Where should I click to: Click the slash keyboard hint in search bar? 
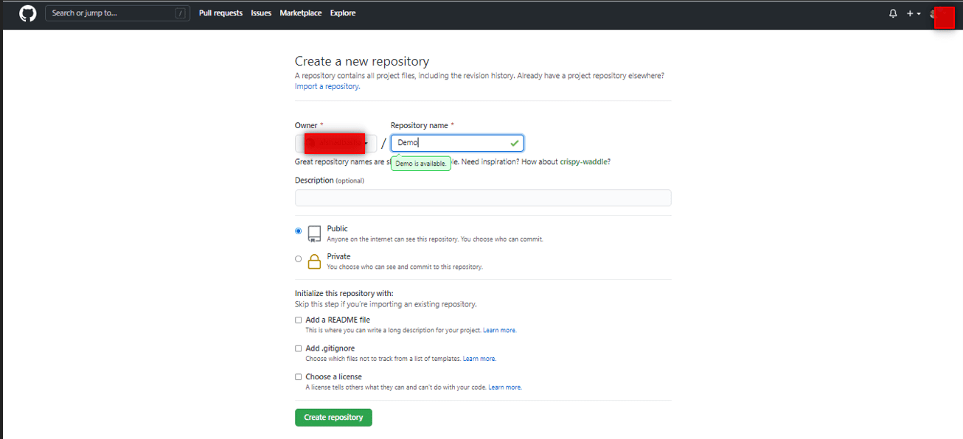click(x=182, y=13)
